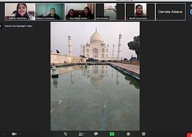Open the Chat bubble icon
The width and height of the screenshot is (192, 137).
click(x=96, y=134)
